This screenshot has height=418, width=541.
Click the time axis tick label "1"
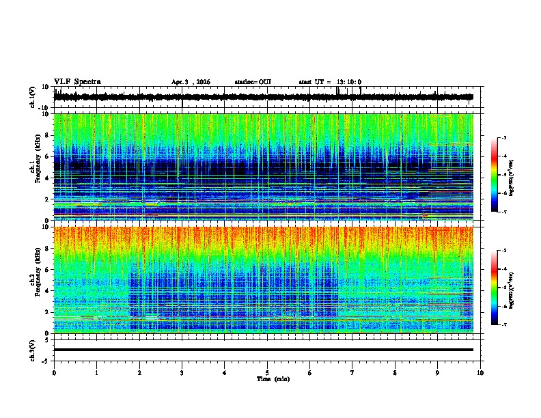(x=96, y=373)
